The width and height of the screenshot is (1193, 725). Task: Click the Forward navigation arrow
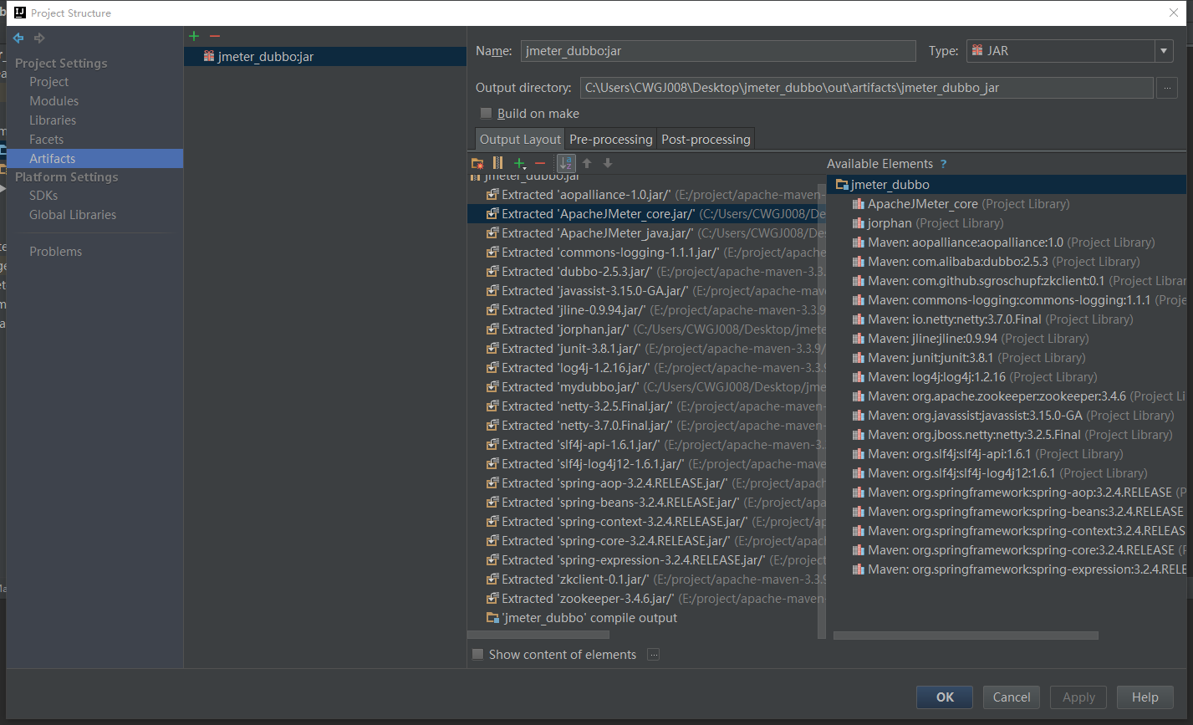39,38
